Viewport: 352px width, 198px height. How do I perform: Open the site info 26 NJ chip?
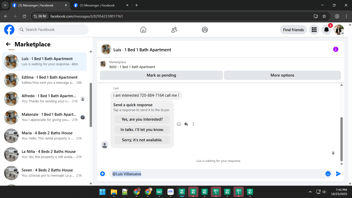[40, 16]
